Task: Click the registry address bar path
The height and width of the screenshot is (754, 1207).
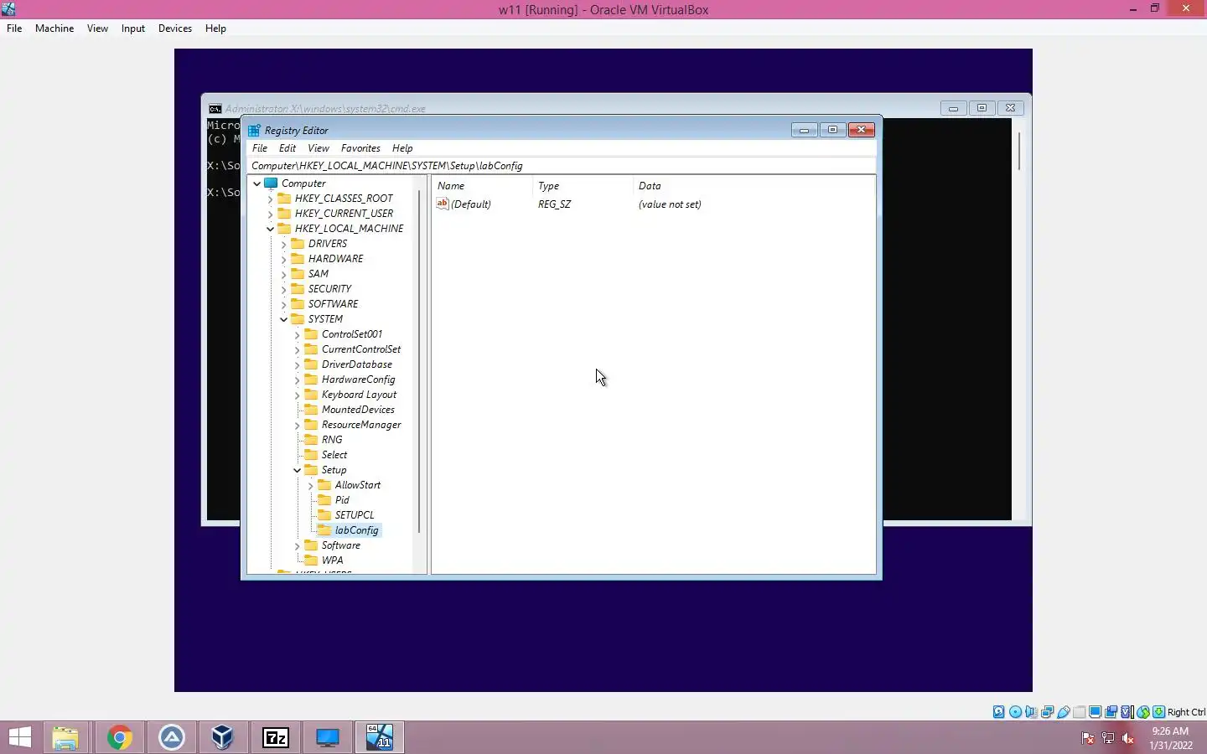Action: pos(562,166)
